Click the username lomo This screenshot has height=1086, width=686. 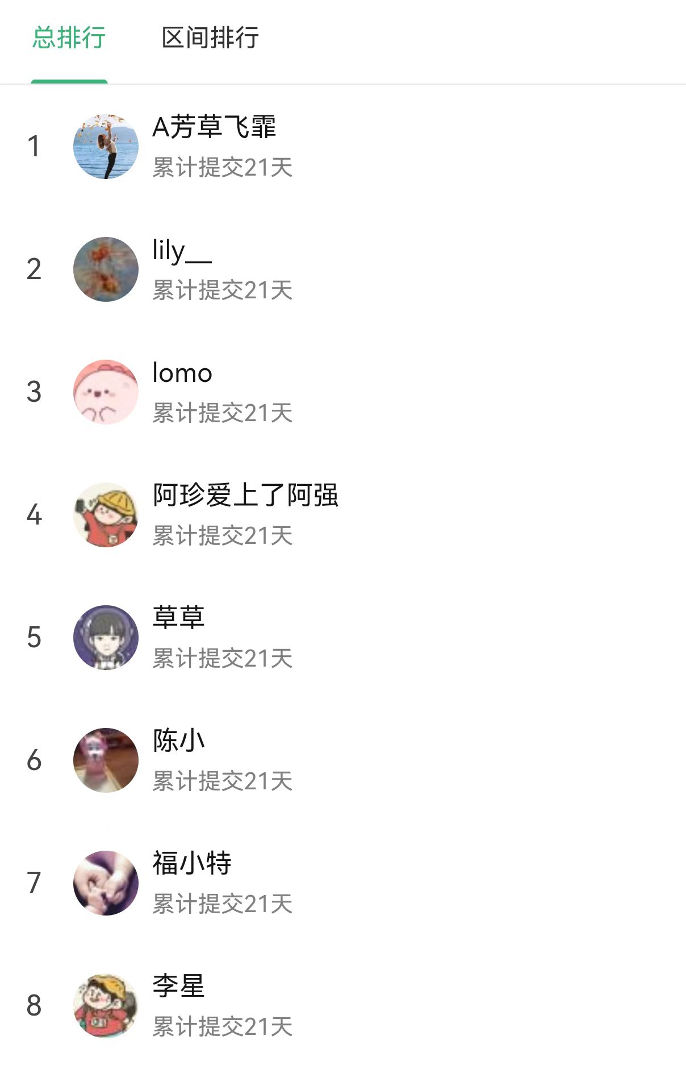(182, 373)
